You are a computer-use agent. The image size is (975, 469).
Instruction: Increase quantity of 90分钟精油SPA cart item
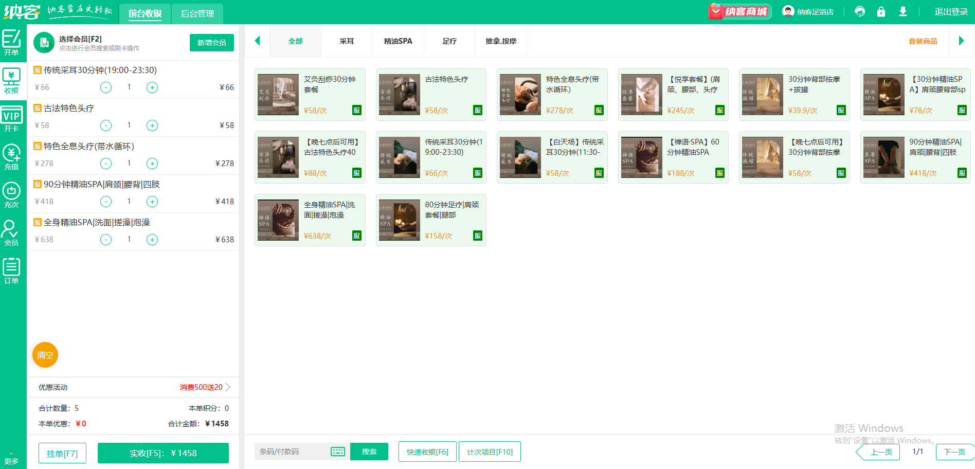(x=152, y=202)
